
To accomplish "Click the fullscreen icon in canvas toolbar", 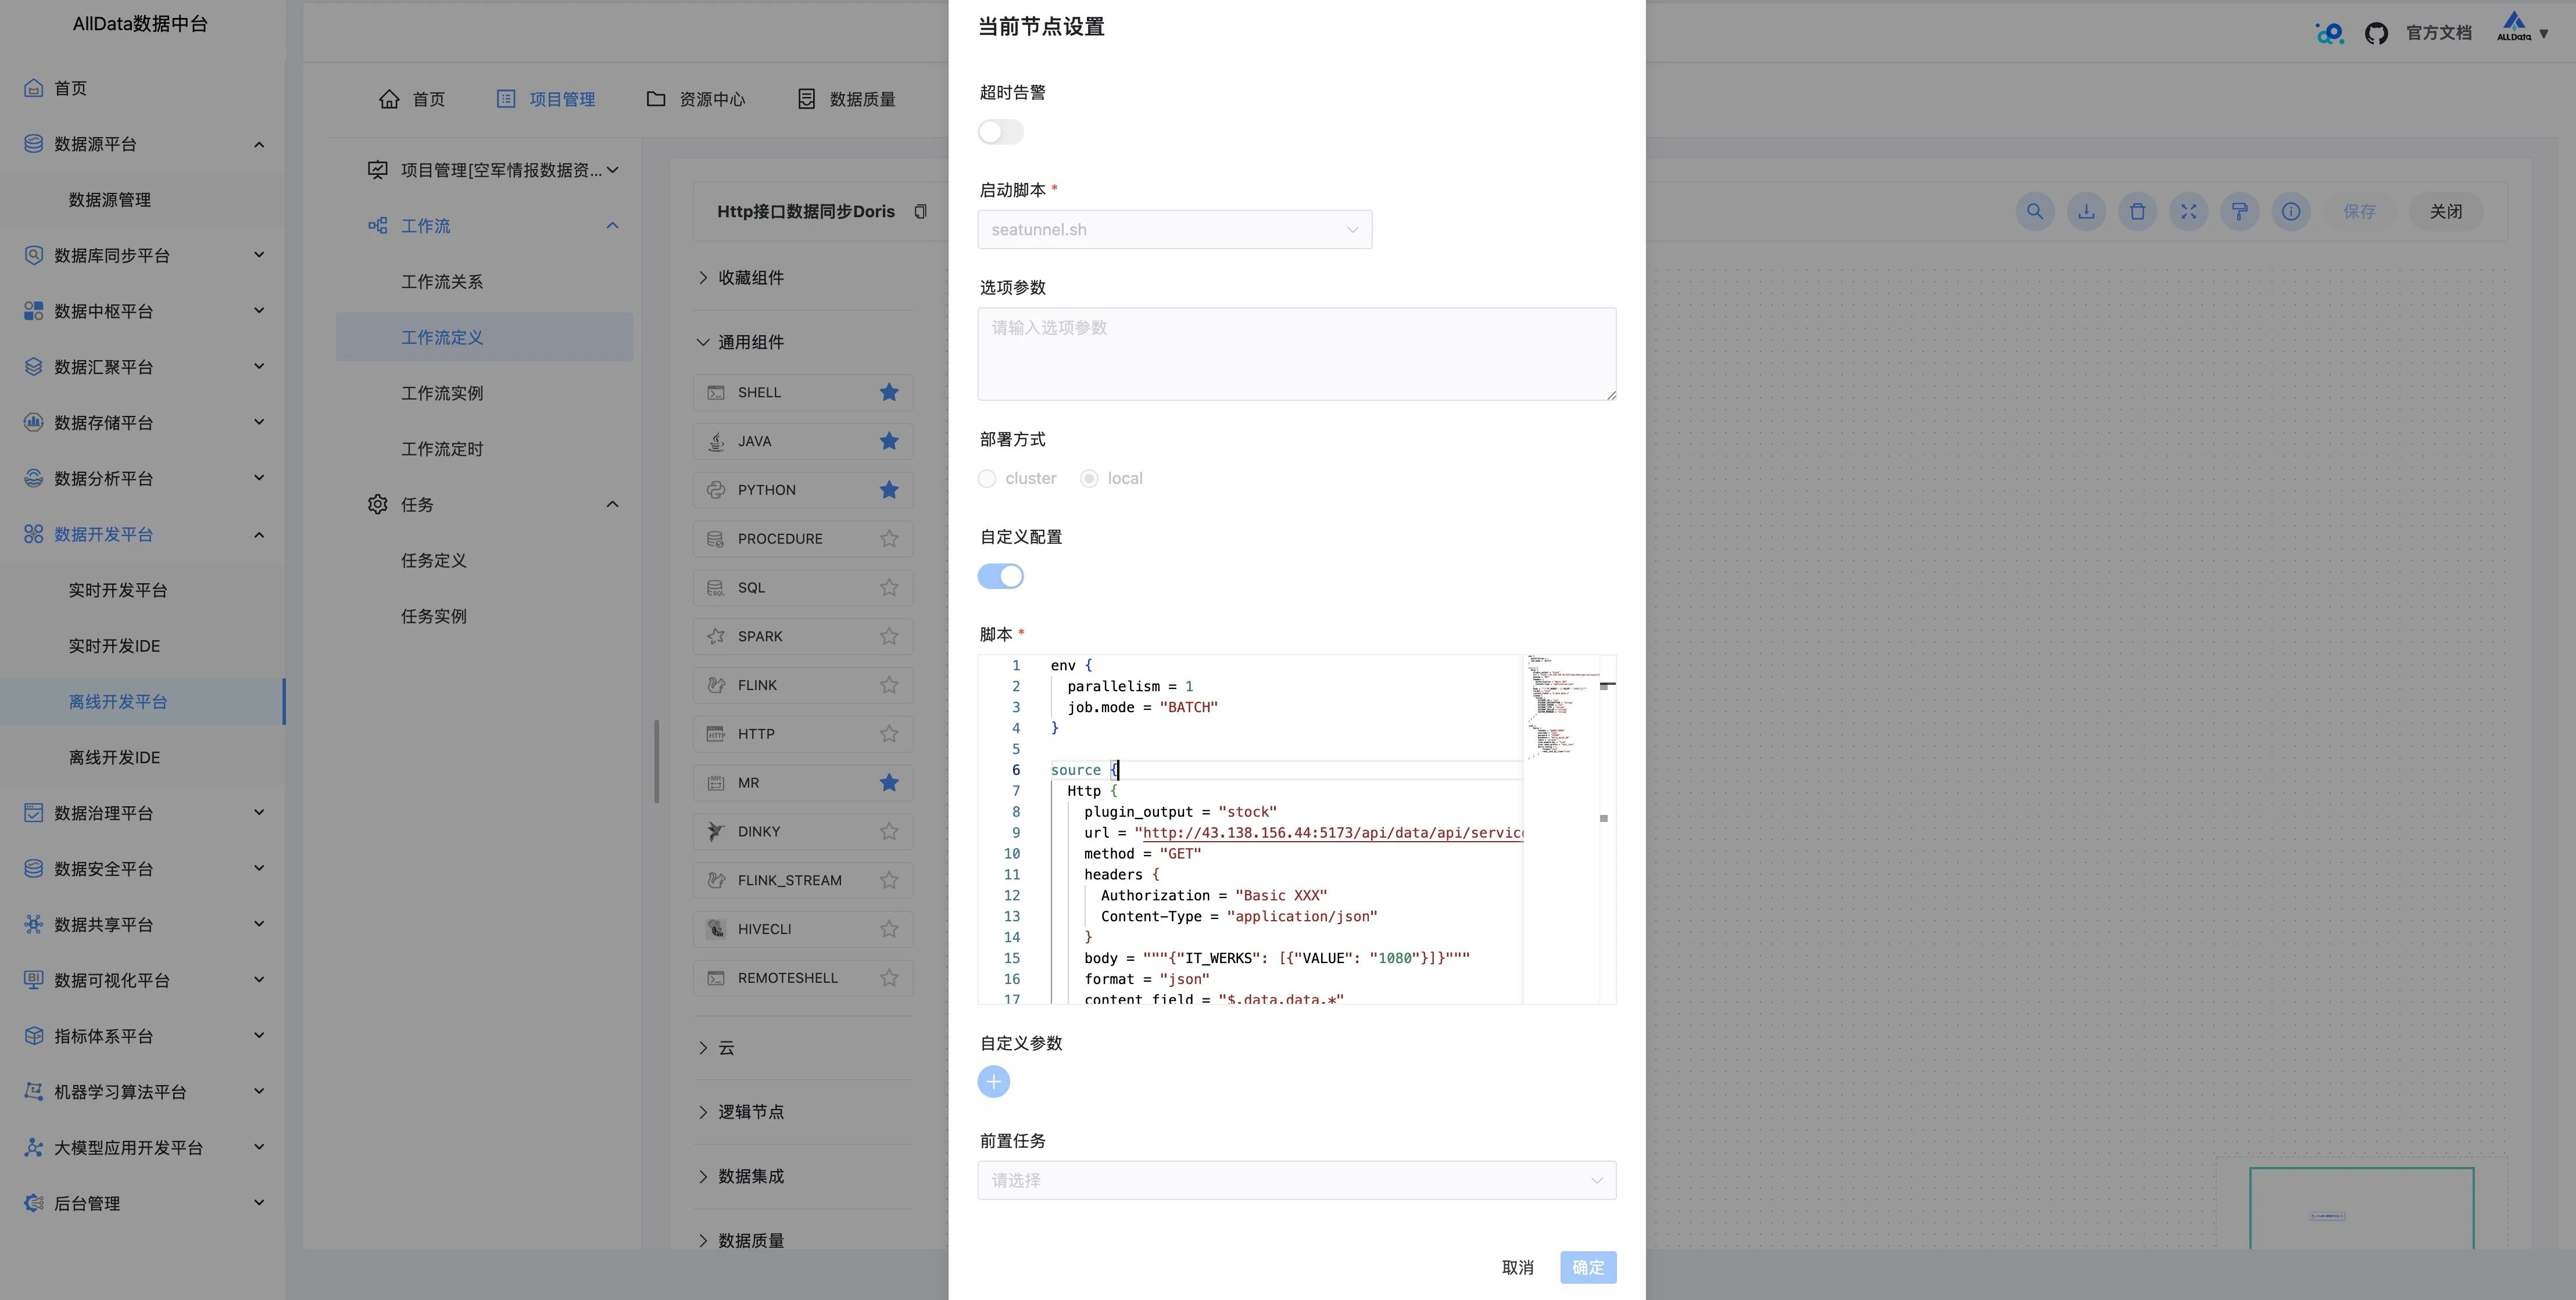I will (2188, 212).
